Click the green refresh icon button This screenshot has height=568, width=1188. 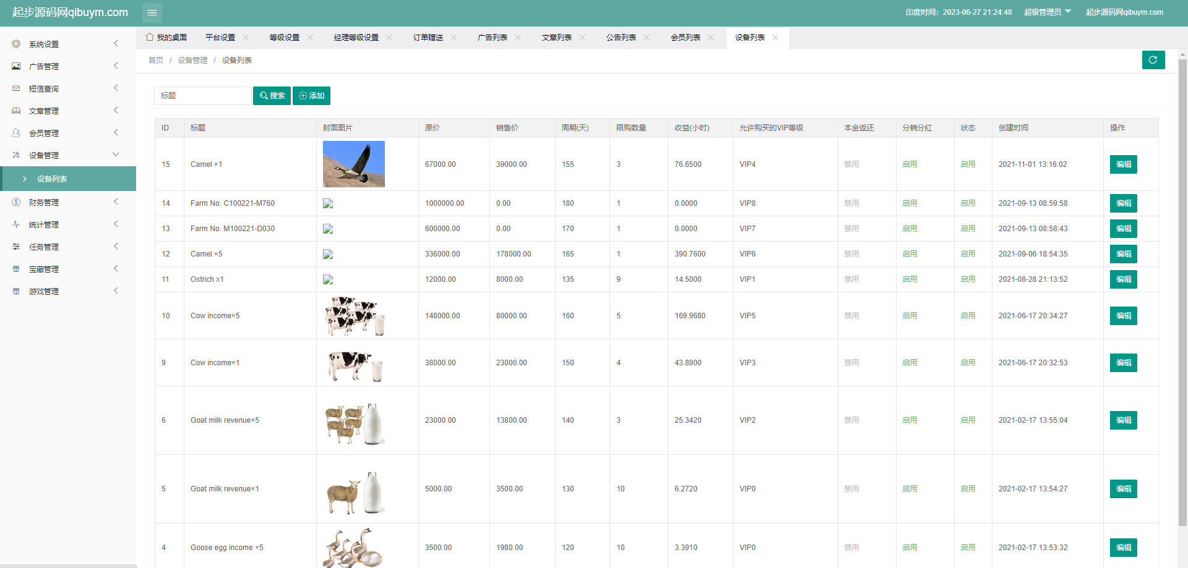1153,60
